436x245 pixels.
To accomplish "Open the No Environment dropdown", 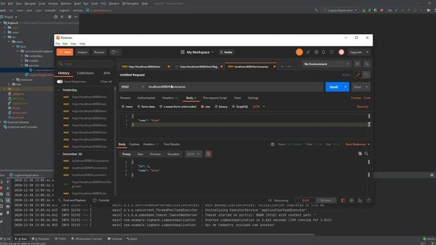I will [326, 64].
